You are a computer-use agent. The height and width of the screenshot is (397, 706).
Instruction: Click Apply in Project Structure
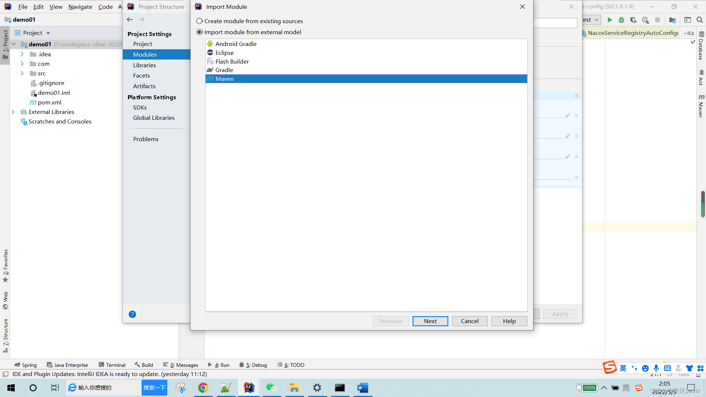pos(560,314)
